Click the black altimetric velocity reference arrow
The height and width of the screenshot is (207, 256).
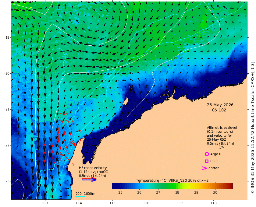pyautogui.click(x=217, y=147)
